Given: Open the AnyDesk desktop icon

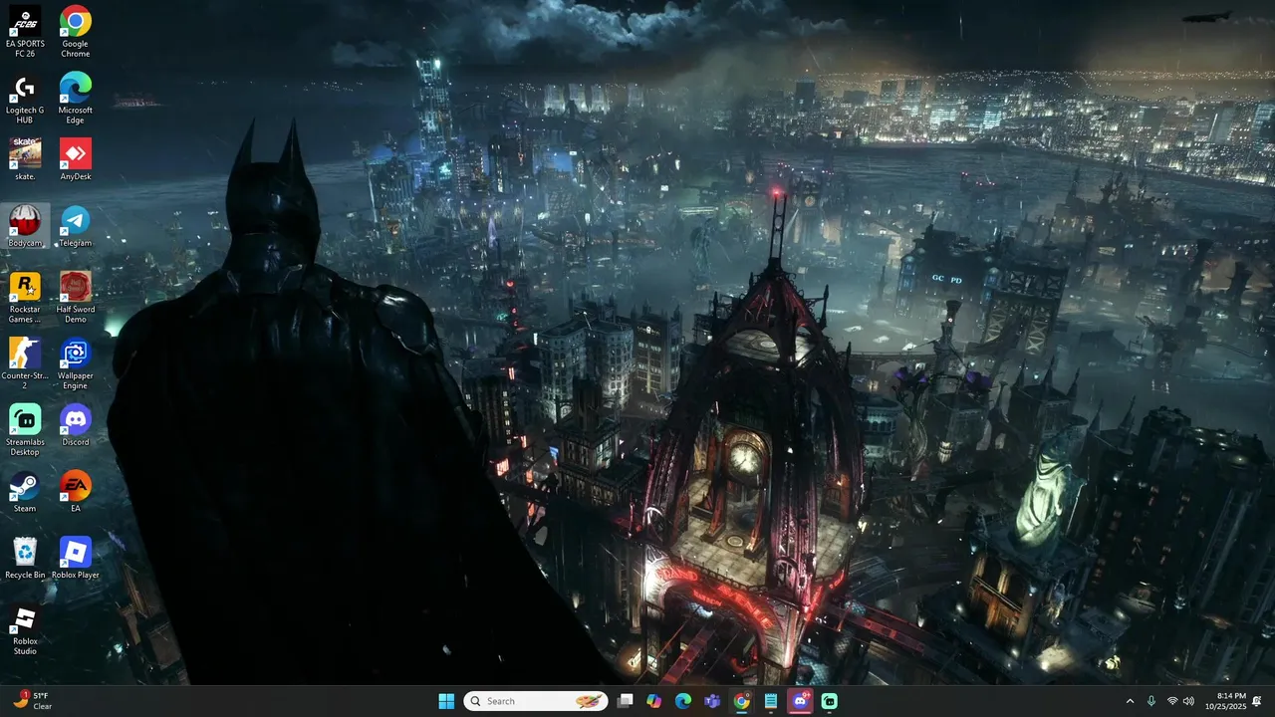Looking at the screenshot, I should point(76,159).
